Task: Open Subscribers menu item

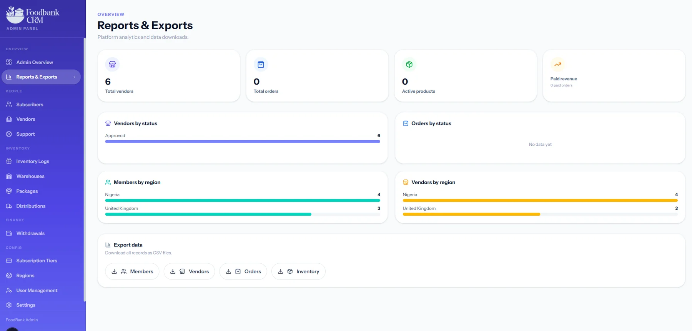Action: [41, 104]
